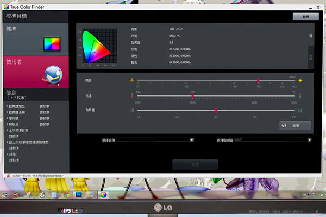The width and height of the screenshot is (326, 217).
Task: Click the high gamma icon at the gamma slider end
Action: tap(300, 111)
